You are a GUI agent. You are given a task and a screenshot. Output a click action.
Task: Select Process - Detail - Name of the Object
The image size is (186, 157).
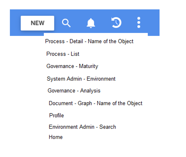89,41
